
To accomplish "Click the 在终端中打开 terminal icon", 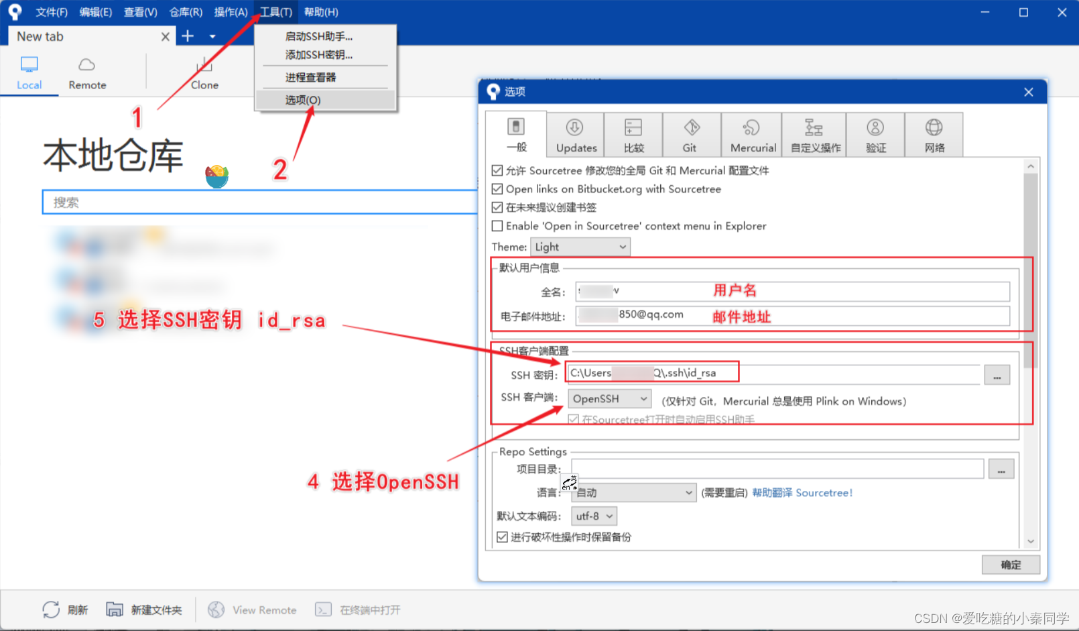I will (x=323, y=610).
